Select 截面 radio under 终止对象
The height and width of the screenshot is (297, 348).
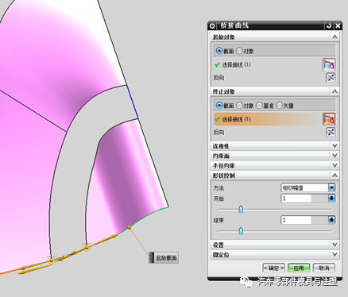pos(219,106)
